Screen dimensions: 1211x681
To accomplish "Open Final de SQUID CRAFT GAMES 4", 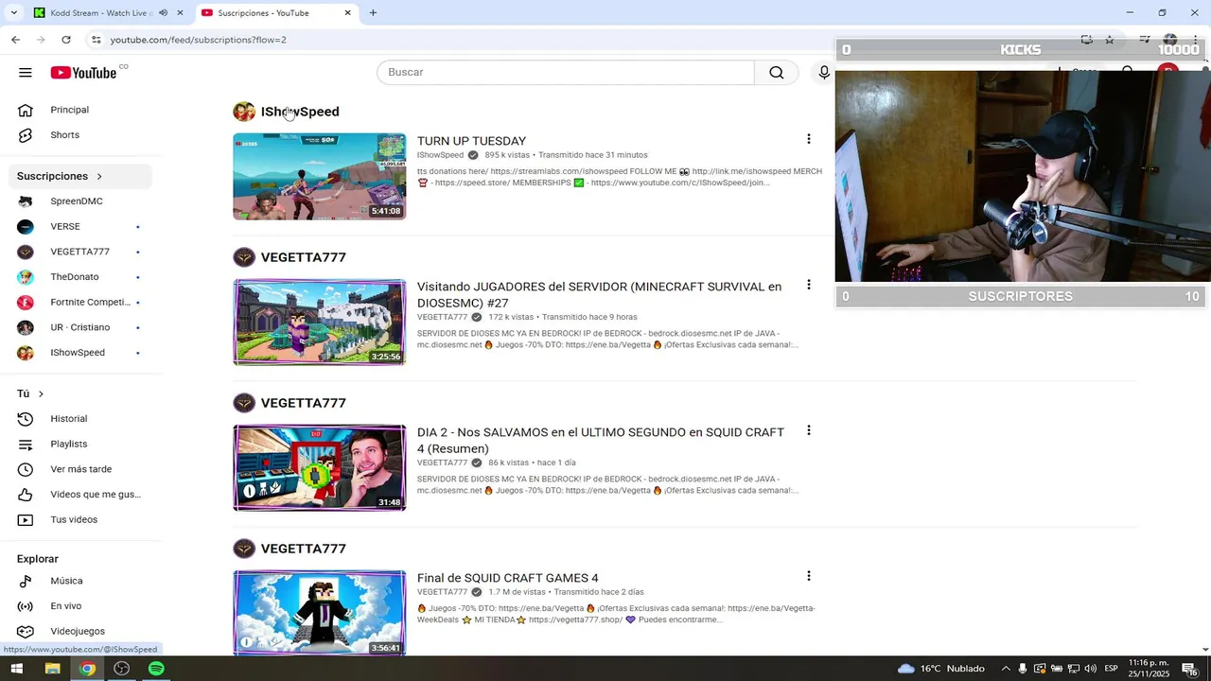I will pyautogui.click(x=508, y=578).
